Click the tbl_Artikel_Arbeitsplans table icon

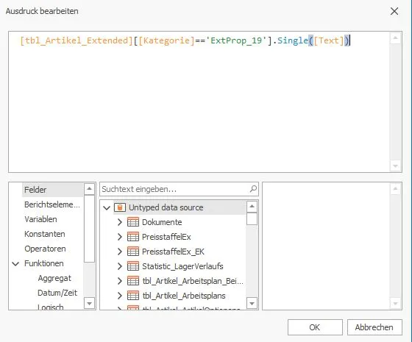pyautogui.click(x=133, y=296)
